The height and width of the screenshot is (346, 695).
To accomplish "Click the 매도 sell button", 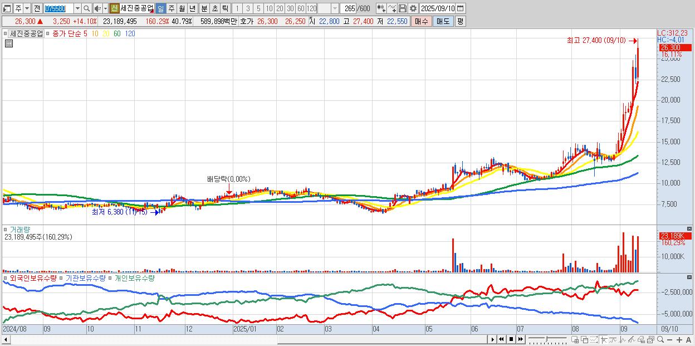I will click(x=443, y=21).
